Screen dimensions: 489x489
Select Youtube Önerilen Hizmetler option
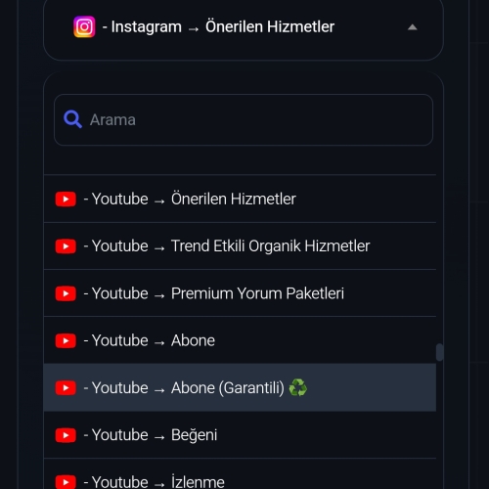point(240,199)
